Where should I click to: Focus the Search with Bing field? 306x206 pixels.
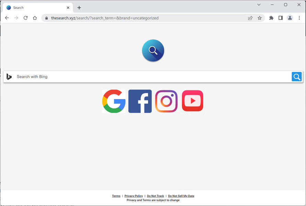[153, 76]
